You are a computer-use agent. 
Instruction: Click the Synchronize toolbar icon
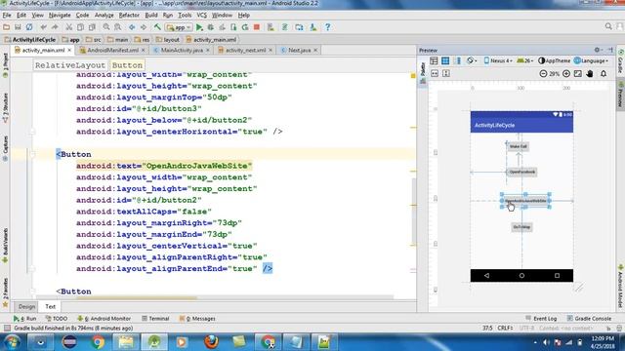coord(29,27)
